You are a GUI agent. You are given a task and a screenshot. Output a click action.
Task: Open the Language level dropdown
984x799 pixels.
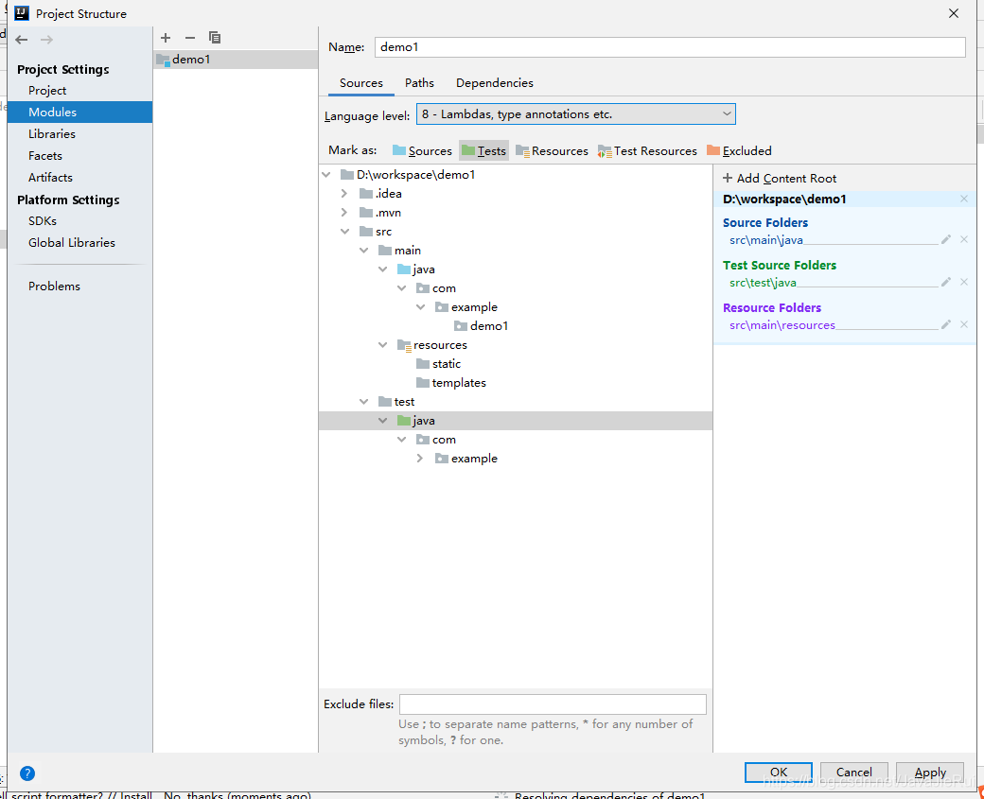point(575,114)
